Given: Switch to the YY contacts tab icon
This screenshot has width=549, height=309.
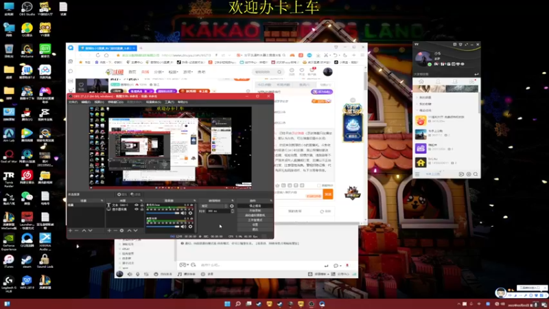Looking at the screenshot, I should pos(438,81).
